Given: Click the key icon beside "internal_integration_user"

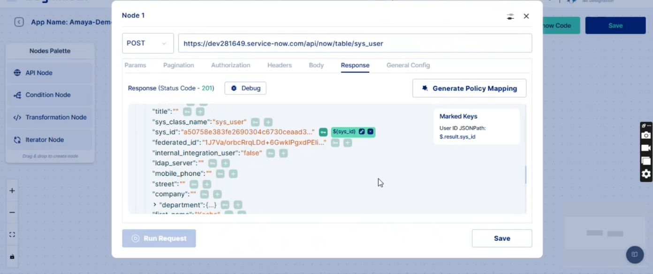Looking at the screenshot, I should [x=271, y=153].
